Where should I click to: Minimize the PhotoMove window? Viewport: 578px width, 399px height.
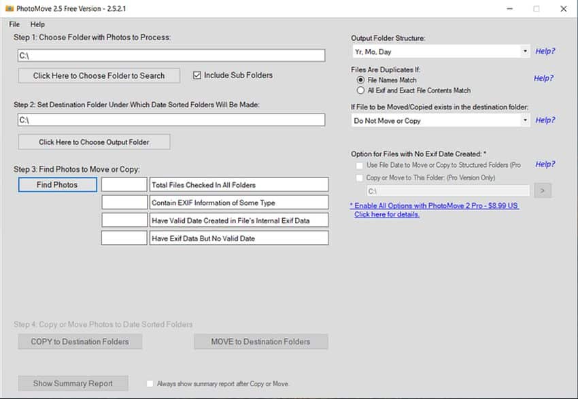point(510,8)
